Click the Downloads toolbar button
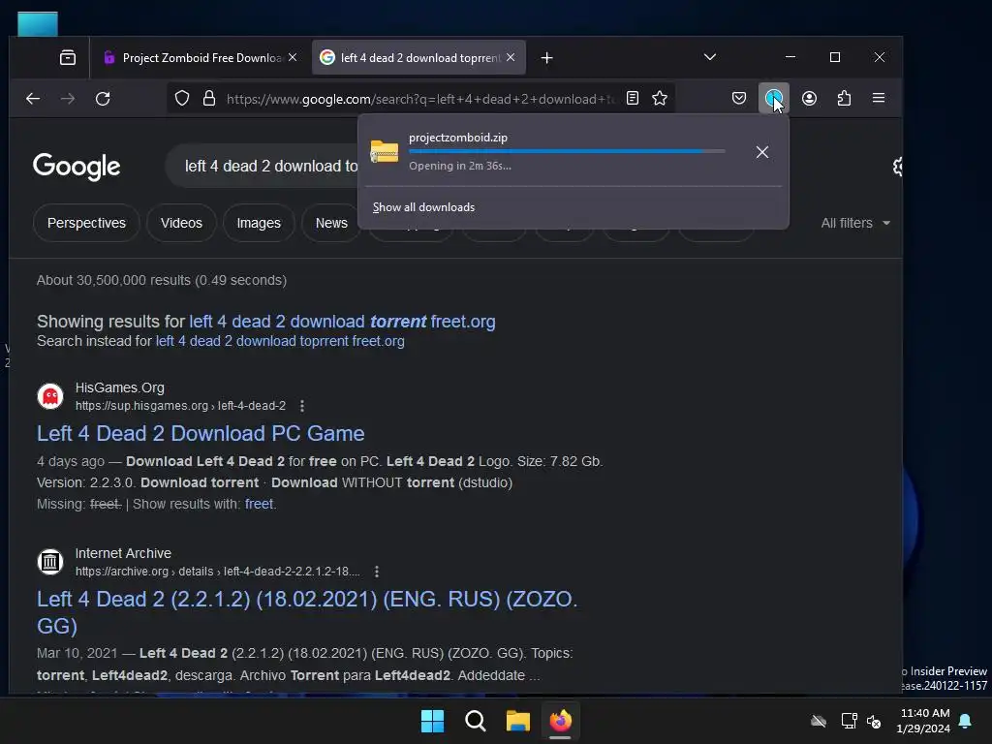The image size is (992, 744). 774,98
